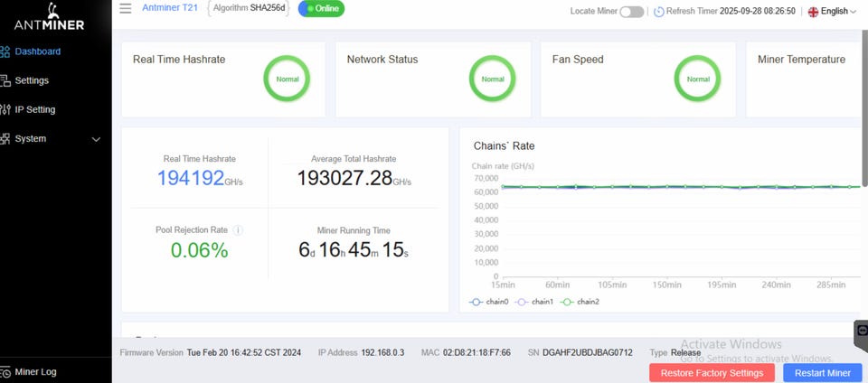Viewport: 868px width, 383px height.
Task: Click the 194192 real time hashrate value
Action: click(191, 179)
